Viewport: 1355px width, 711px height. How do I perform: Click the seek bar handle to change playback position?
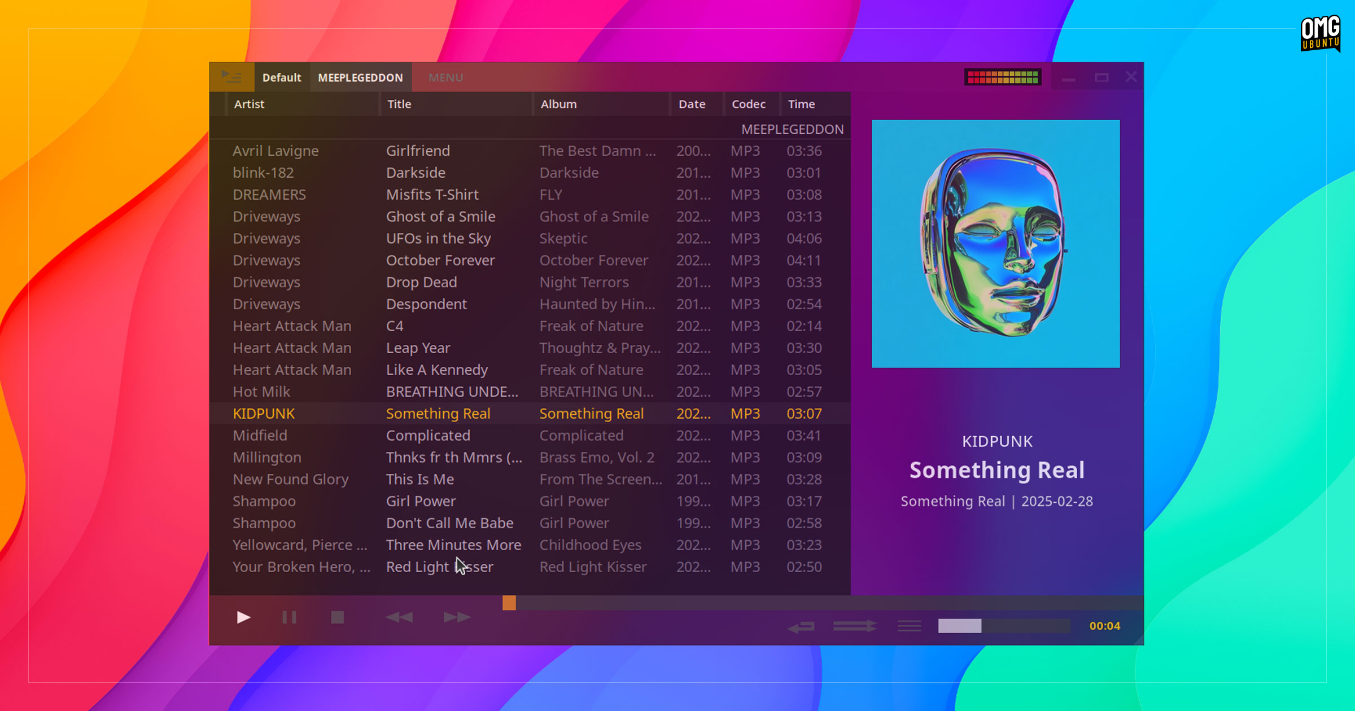508,603
